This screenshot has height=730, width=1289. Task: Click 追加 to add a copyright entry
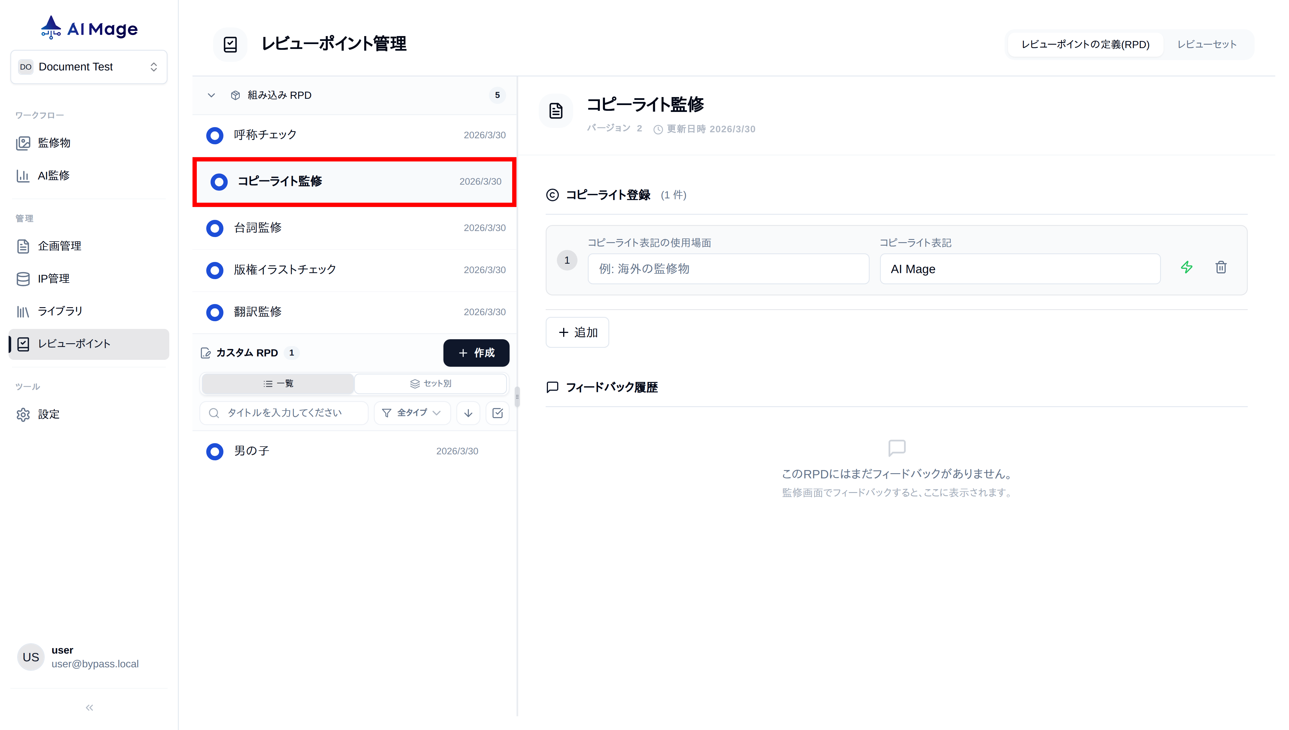[577, 332]
